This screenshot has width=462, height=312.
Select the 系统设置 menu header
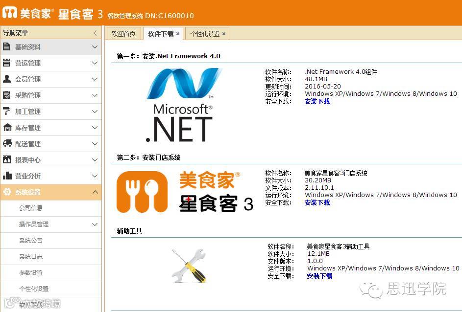(x=50, y=192)
